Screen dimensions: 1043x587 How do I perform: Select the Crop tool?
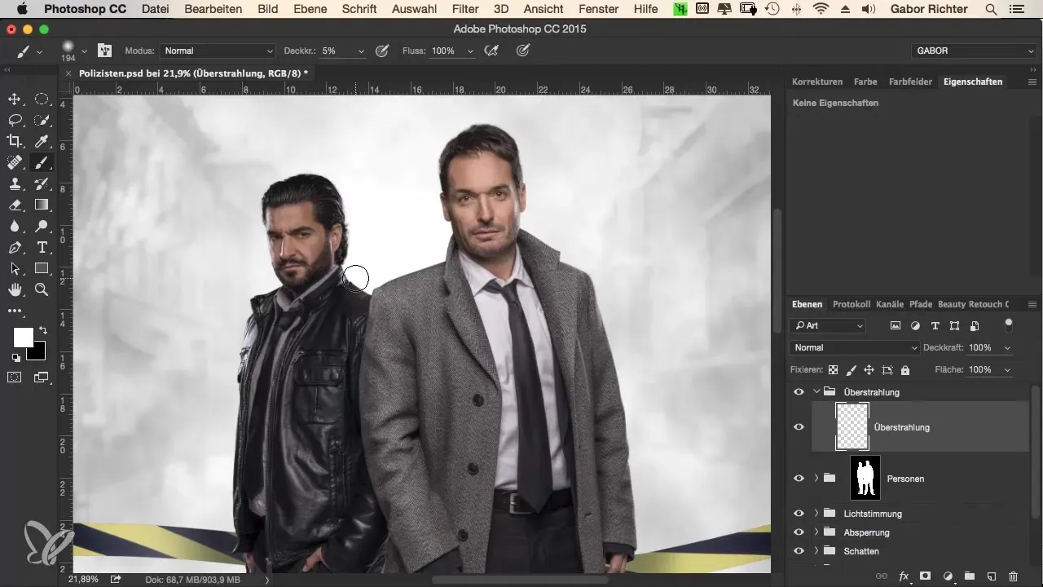pyautogui.click(x=15, y=142)
